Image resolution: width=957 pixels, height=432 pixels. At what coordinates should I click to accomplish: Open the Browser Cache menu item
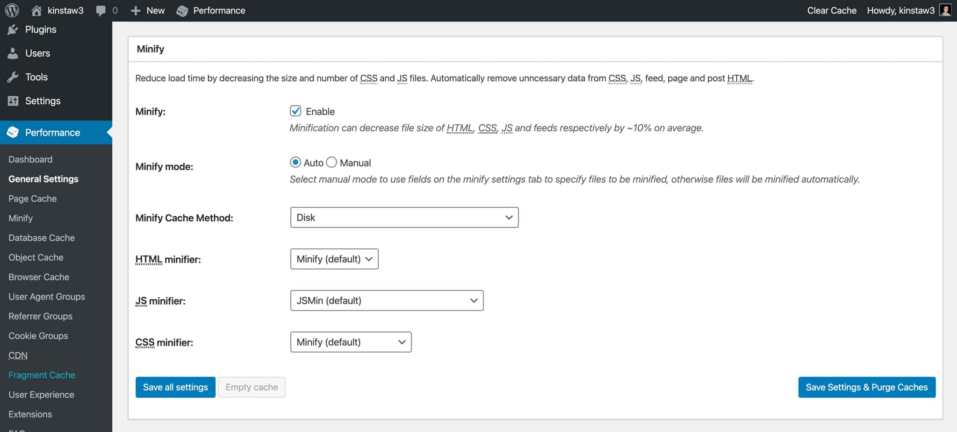[x=39, y=276]
